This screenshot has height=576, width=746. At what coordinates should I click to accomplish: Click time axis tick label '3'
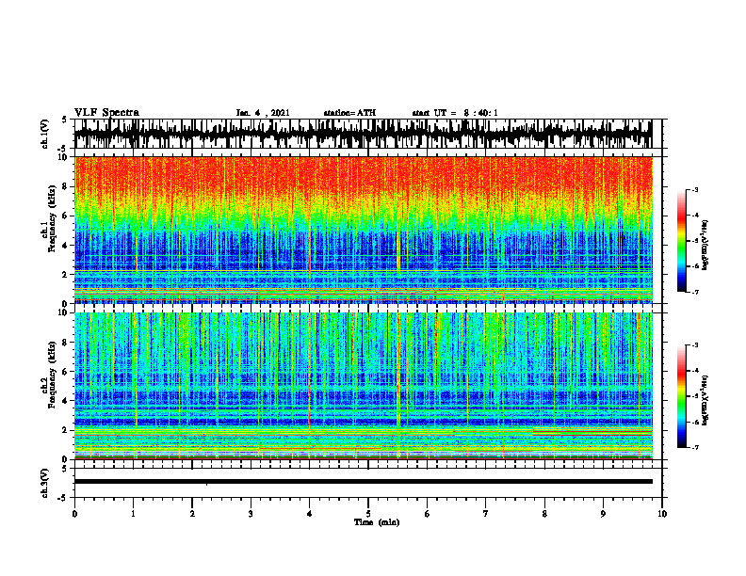pos(251,514)
